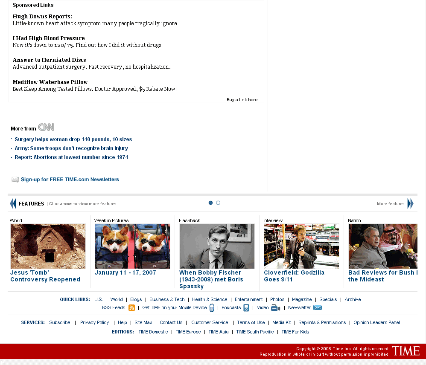This screenshot has width=426, height=365.
Task: Click the CNN logo
Action: click(46, 127)
